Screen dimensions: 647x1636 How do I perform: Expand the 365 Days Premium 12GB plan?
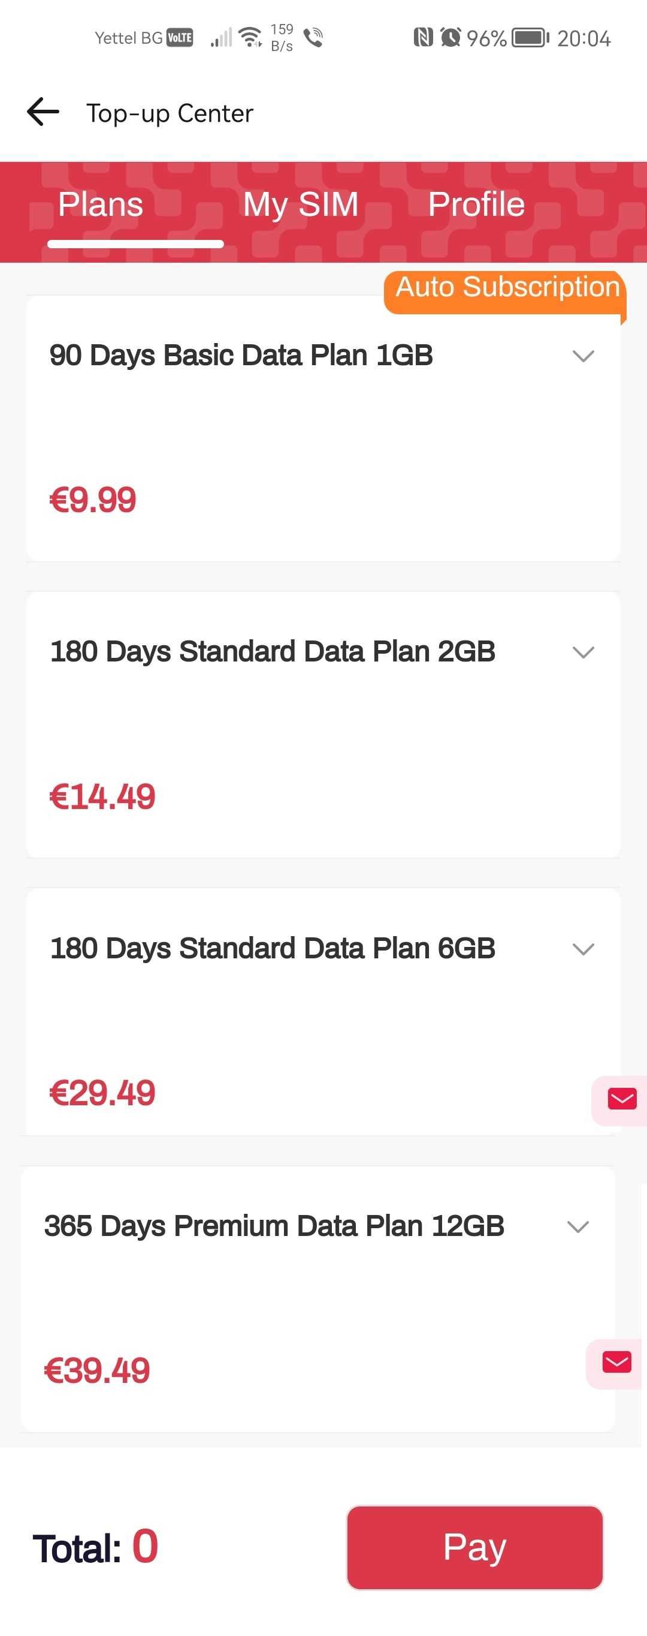[578, 1226]
